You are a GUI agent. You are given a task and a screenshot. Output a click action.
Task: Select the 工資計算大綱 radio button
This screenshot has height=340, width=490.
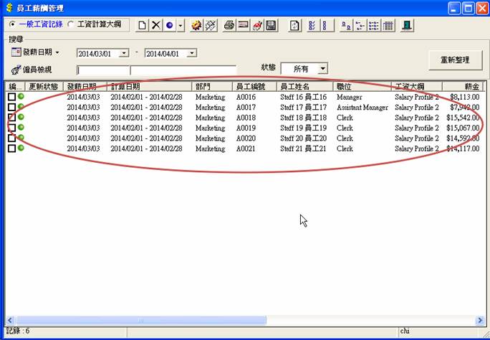(71, 24)
